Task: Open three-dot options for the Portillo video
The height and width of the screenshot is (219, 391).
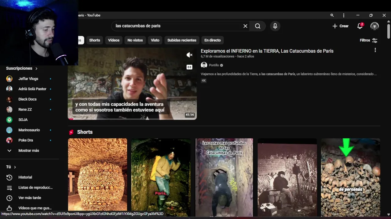Action: tap(375, 50)
